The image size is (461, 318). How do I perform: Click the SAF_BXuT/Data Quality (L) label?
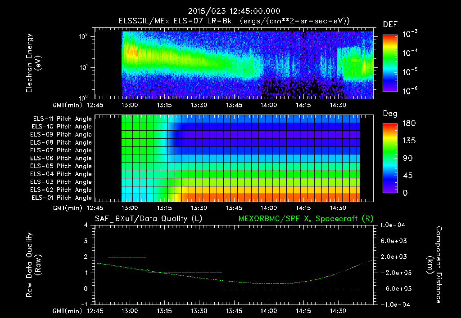tap(149, 219)
